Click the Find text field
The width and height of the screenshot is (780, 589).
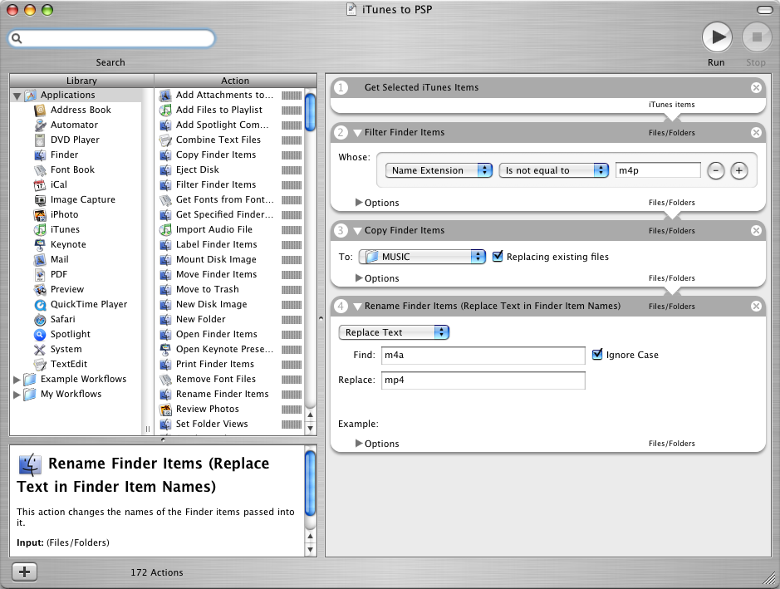(x=483, y=356)
